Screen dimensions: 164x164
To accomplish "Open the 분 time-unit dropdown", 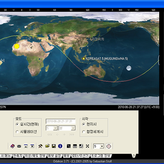I will point(67,128).
